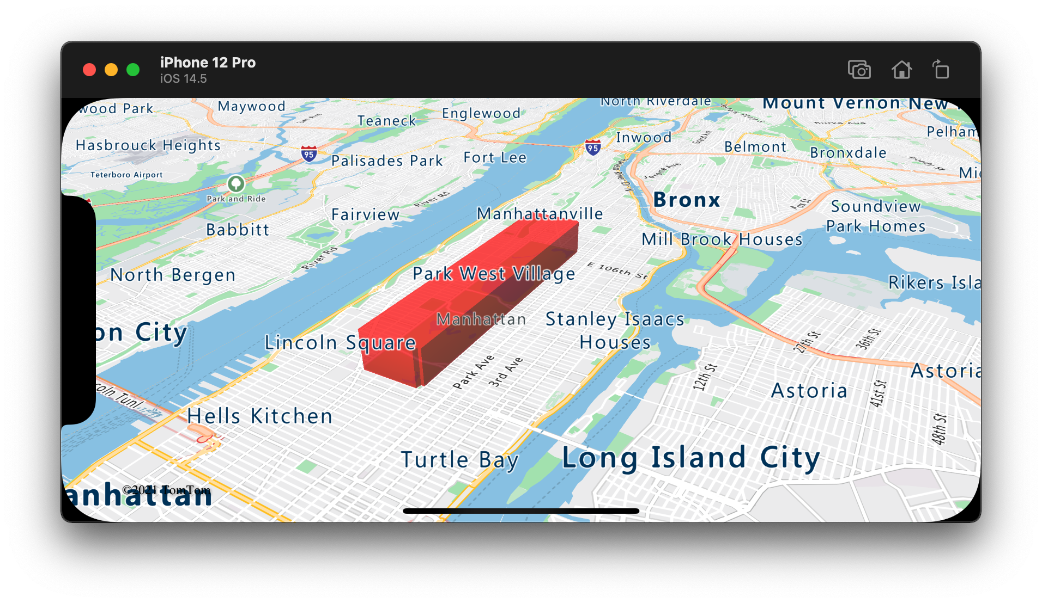This screenshot has width=1042, height=603.
Task: Tap the North Riverdale label
Action: [x=656, y=102]
